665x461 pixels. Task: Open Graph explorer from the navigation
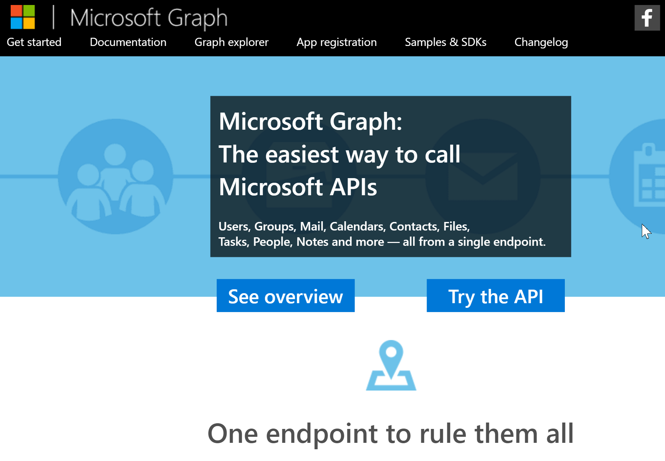point(231,42)
